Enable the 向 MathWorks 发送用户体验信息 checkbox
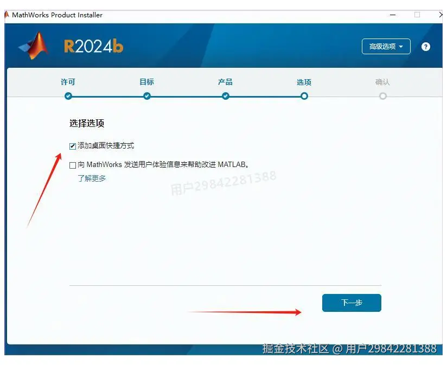Viewport: 447px width, 365px height. coord(72,165)
